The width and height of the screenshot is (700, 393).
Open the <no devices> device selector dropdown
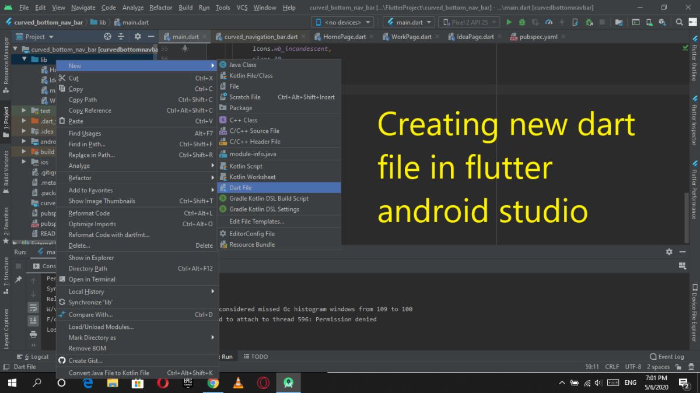[x=344, y=22]
